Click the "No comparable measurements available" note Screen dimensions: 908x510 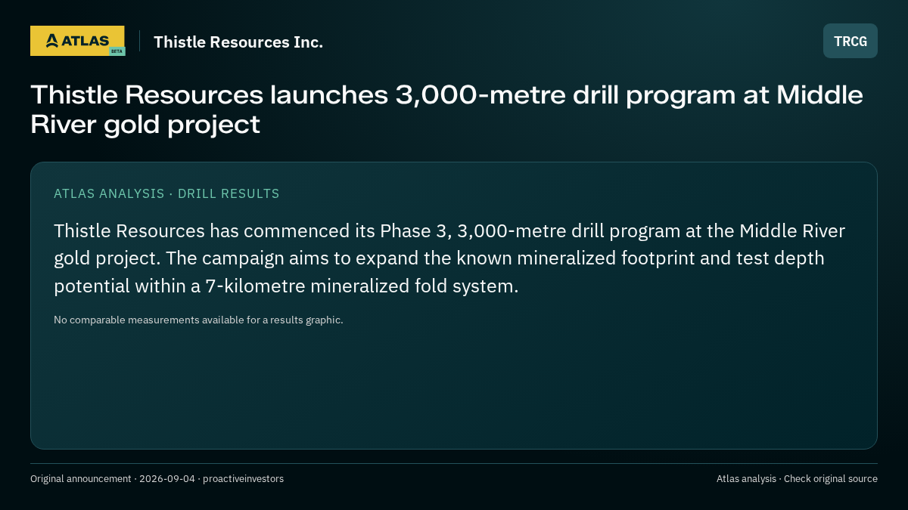[x=198, y=320]
